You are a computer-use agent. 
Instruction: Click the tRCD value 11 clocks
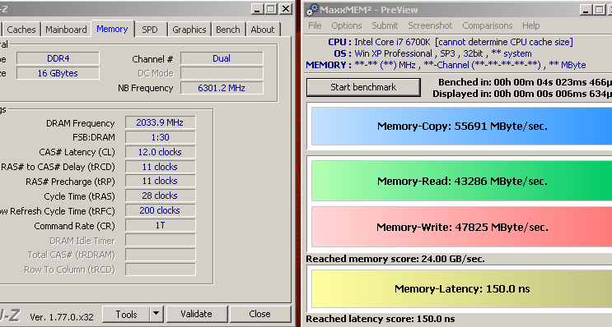(x=160, y=167)
